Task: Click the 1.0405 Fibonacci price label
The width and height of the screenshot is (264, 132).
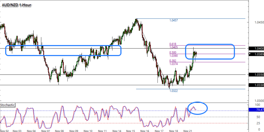Action: click(x=174, y=47)
